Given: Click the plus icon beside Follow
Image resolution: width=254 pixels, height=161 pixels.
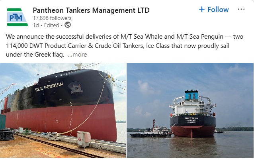Looking at the screenshot, I should click(x=202, y=10).
